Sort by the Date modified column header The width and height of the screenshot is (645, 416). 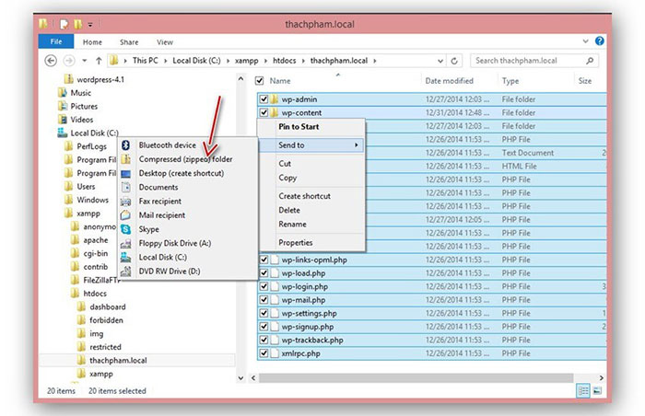450,81
